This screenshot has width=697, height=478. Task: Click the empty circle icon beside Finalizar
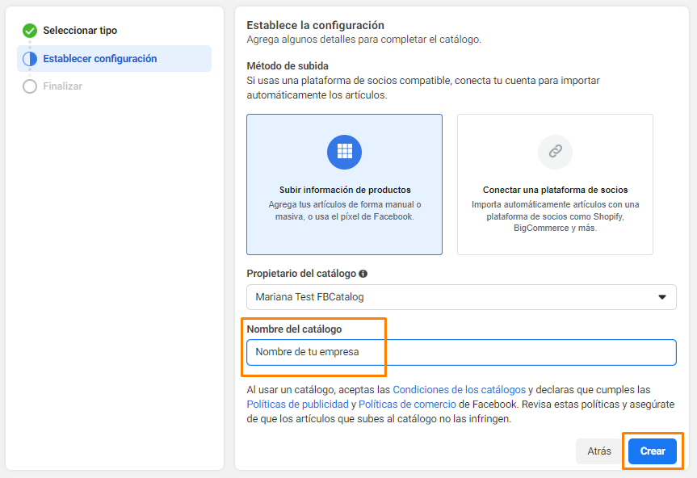click(x=30, y=86)
